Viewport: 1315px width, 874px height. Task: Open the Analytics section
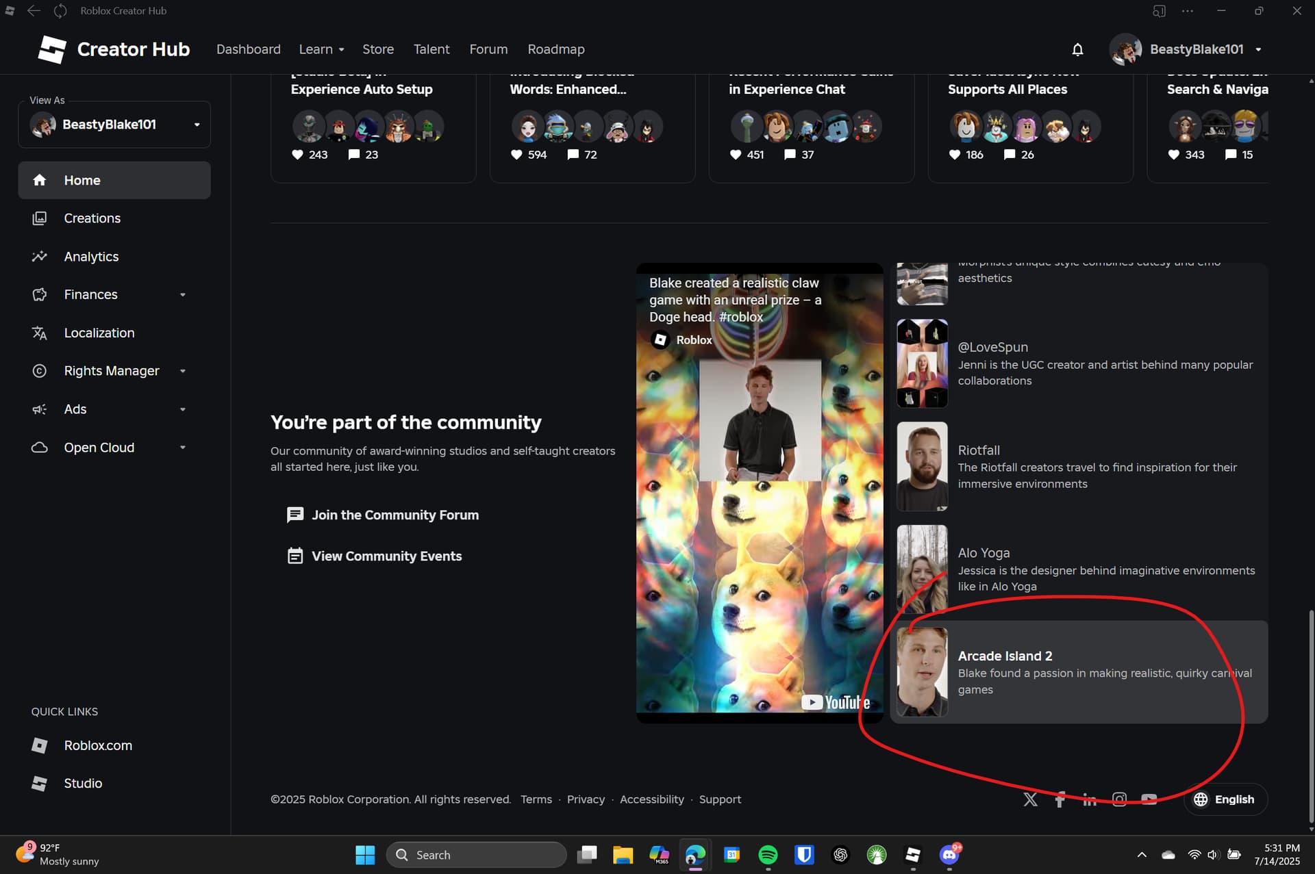[91, 256]
